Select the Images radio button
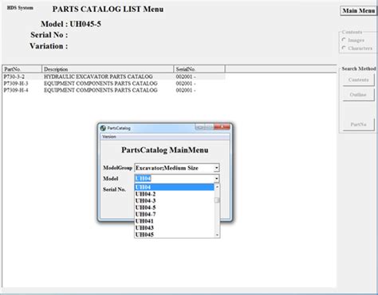The width and height of the screenshot is (378, 295). [x=344, y=40]
